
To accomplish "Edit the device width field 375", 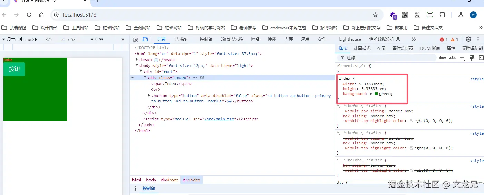I will 49,39.
